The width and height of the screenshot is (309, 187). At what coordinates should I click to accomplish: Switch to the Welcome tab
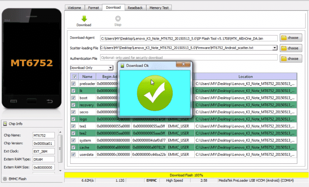point(74,8)
